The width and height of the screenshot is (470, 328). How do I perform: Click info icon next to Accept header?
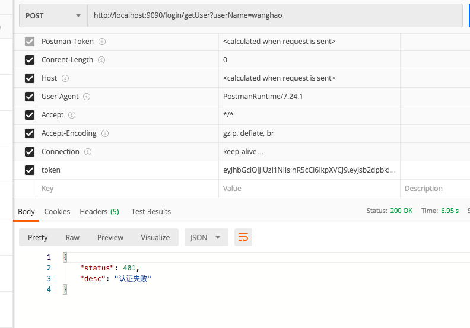(72, 115)
